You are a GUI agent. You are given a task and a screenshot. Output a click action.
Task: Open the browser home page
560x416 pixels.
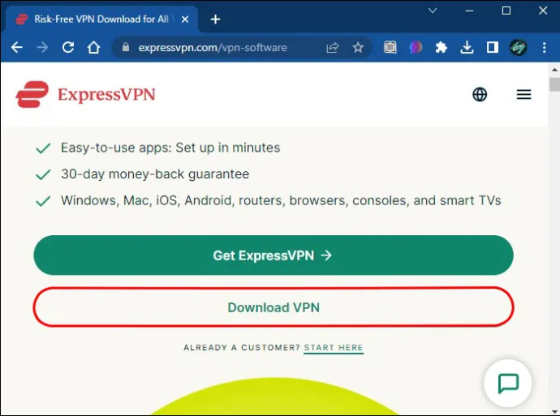pyautogui.click(x=93, y=47)
